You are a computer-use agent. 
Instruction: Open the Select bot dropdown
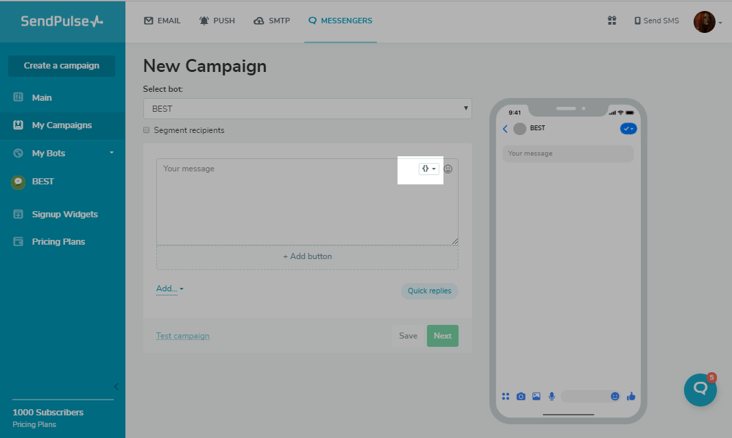[x=307, y=108]
